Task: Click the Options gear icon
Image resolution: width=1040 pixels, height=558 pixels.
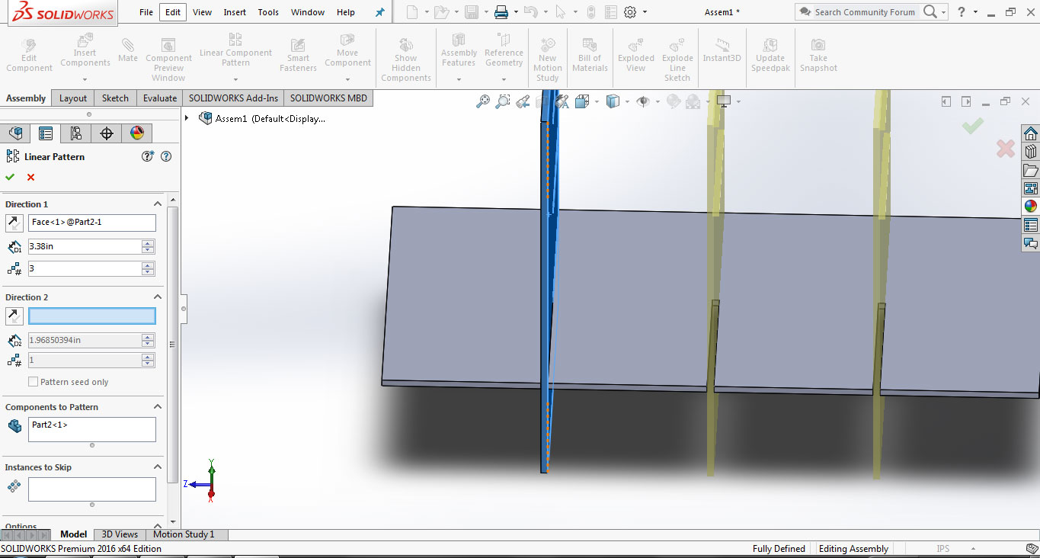Action: (x=630, y=12)
